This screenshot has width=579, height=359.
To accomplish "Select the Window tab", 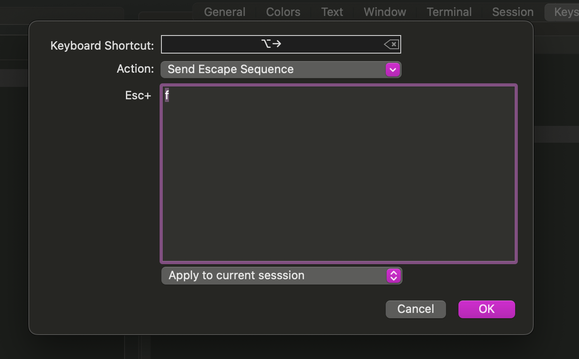I will pos(385,12).
